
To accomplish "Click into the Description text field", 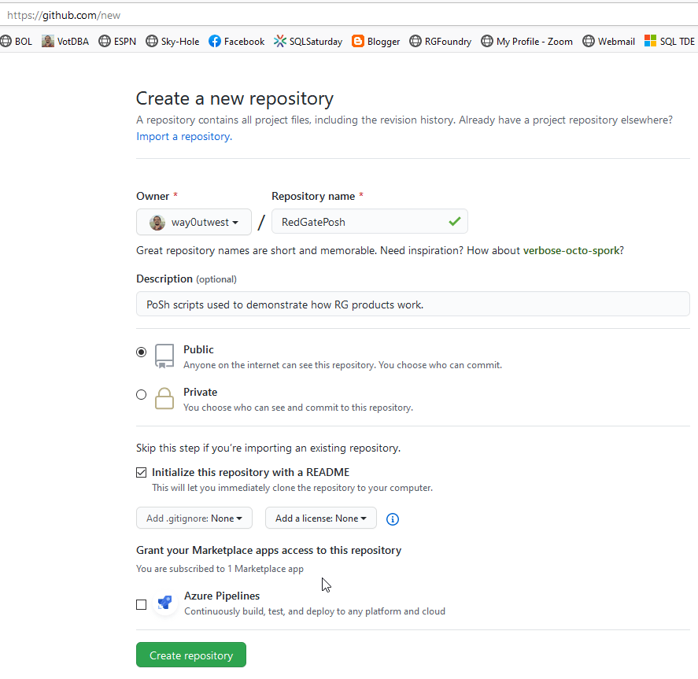I will [x=412, y=304].
